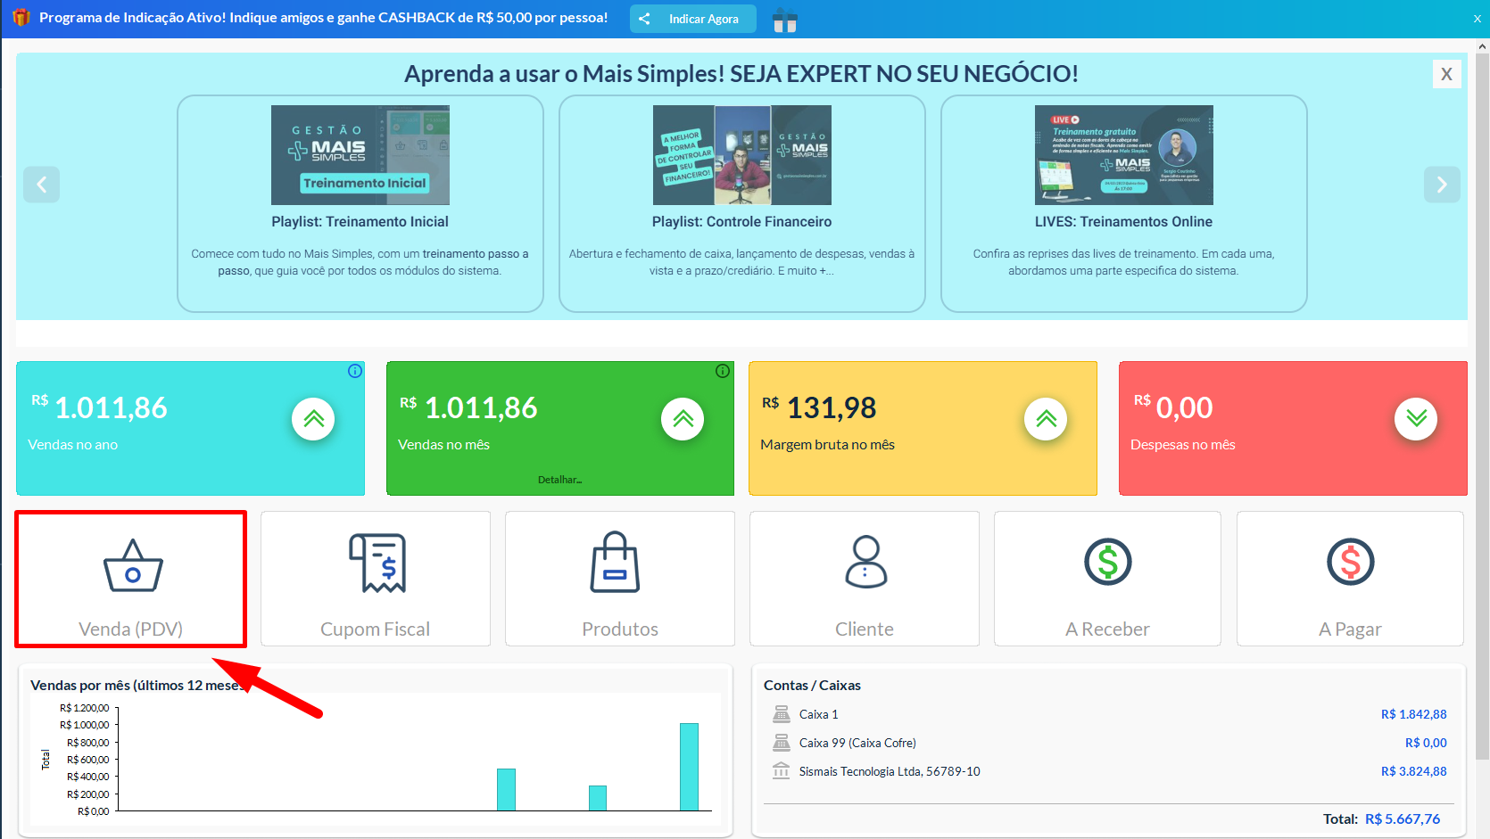Expand the Vendas no ano up-arrow
This screenshot has width=1490, height=839.
[x=313, y=419]
